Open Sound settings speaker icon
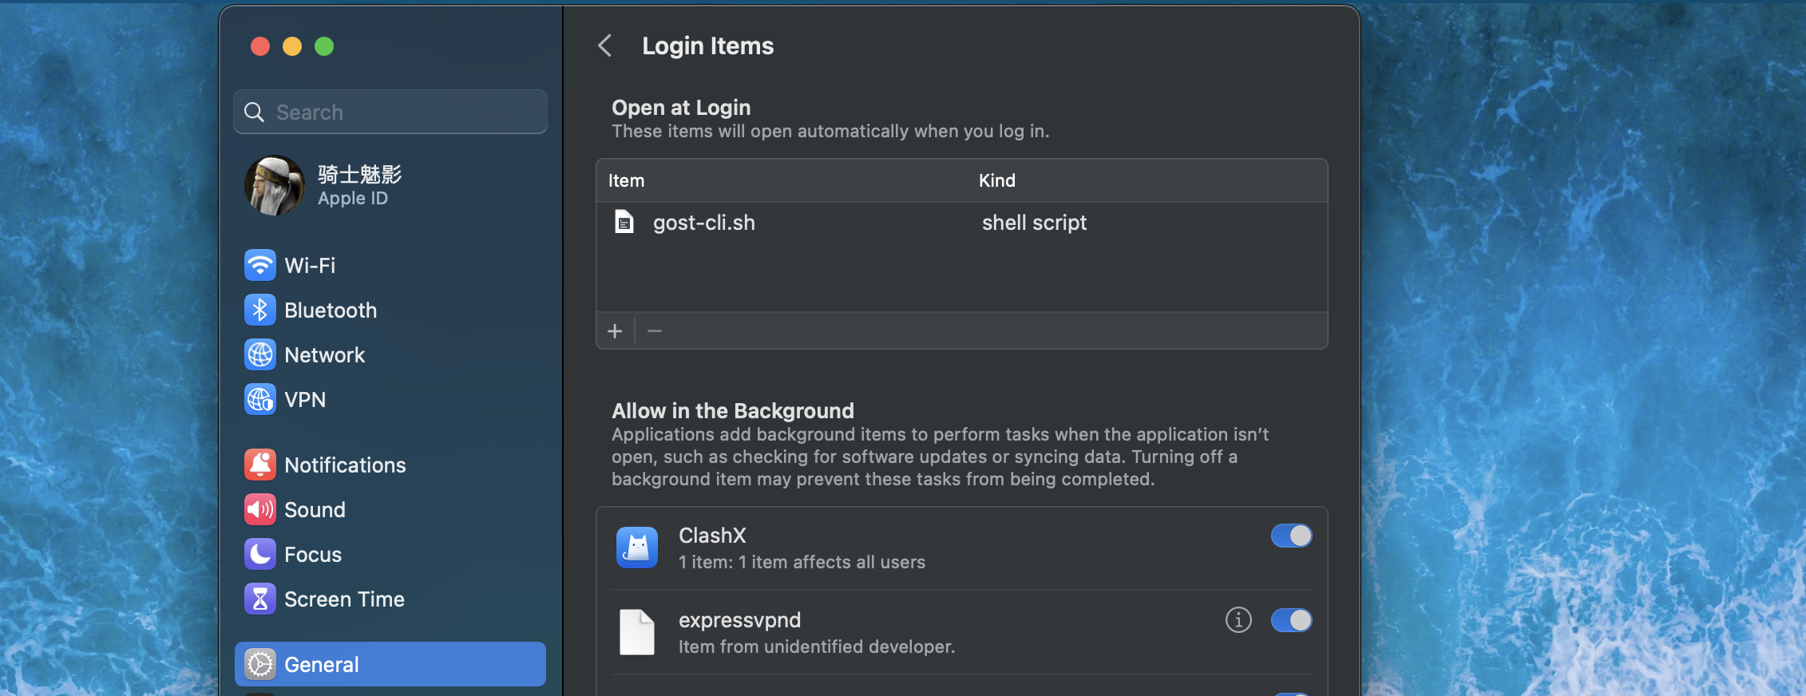 click(x=260, y=509)
